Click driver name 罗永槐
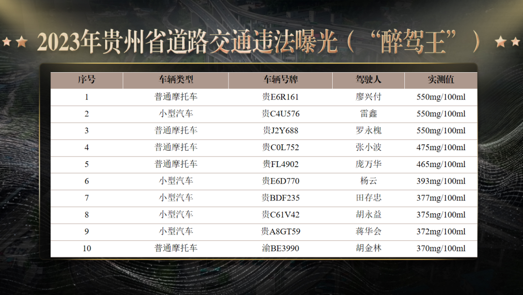Viewport: 523px width, 295px height. pyautogui.click(x=369, y=130)
